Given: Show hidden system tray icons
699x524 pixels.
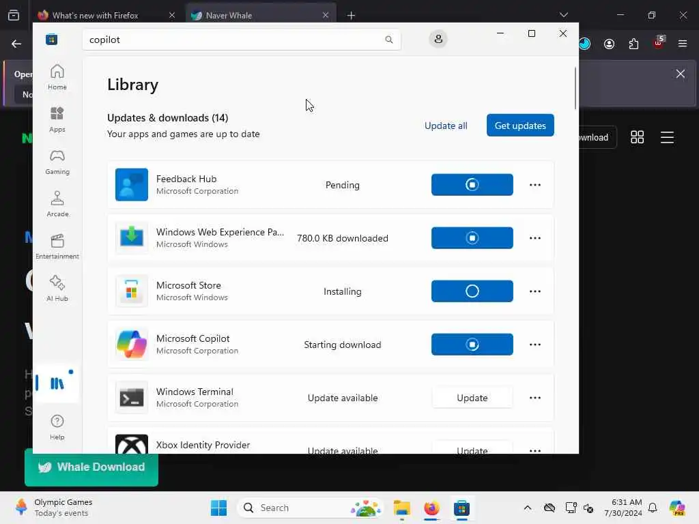Looking at the screenshot, I should click(x=528, y=508).
